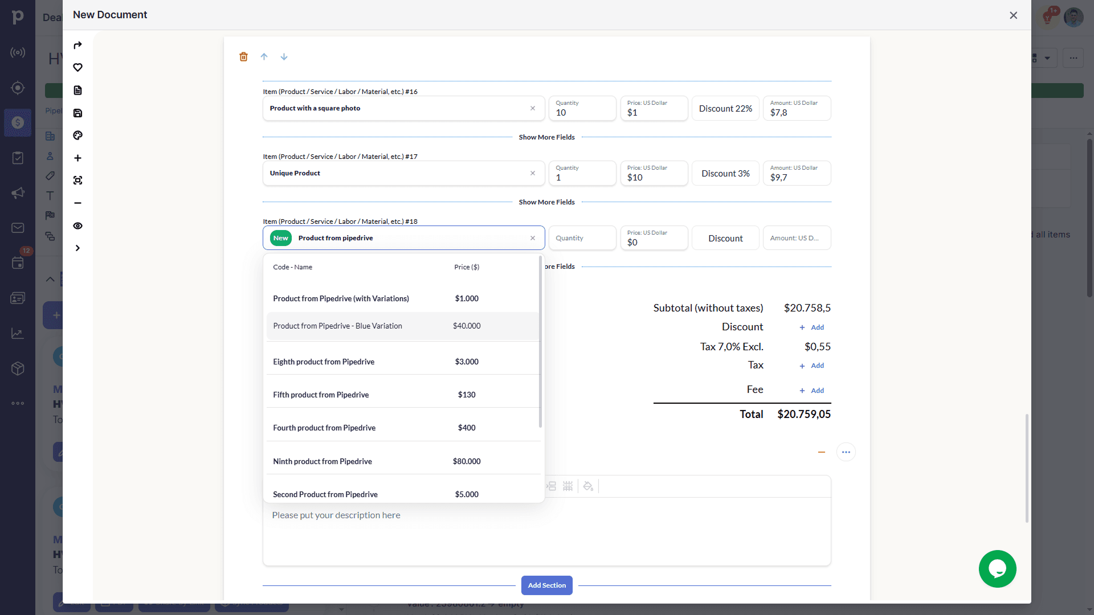The image size is (1094, 615).
Task: Click Add next to Fee in totals
Action: (x=811, y=391)
